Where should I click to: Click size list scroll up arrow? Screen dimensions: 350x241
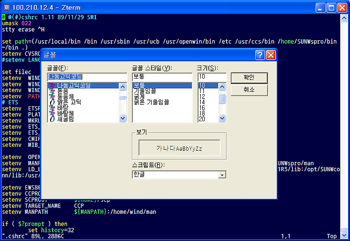[222, 86]
